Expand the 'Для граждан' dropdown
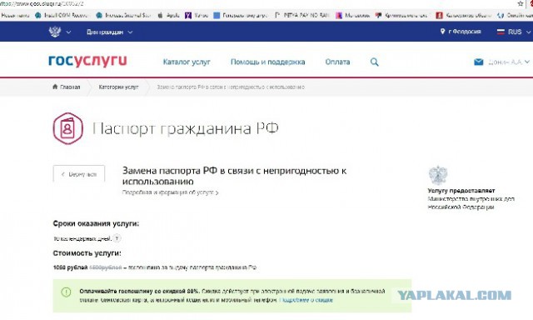The height and width of the screenshot is (320, 533). 109,32
